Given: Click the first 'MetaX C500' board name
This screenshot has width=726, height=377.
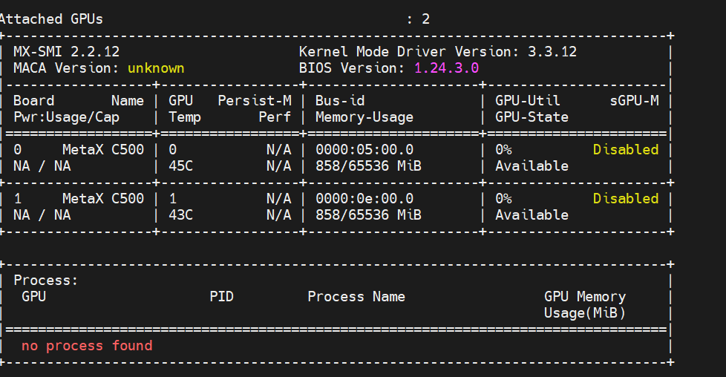Looking at the screenshot, I should pyautogui.click(x=103, y=150).
